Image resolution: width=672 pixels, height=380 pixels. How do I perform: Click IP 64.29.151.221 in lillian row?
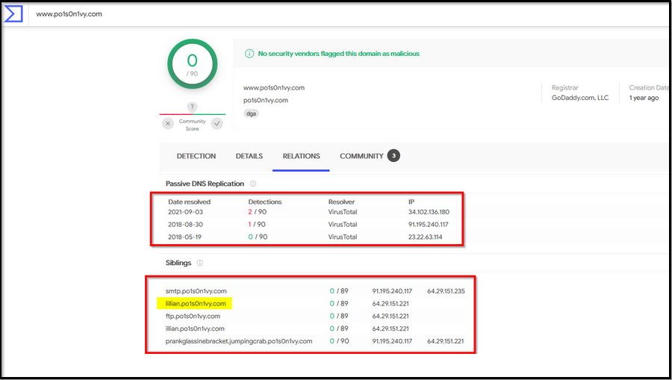point(391,304)
